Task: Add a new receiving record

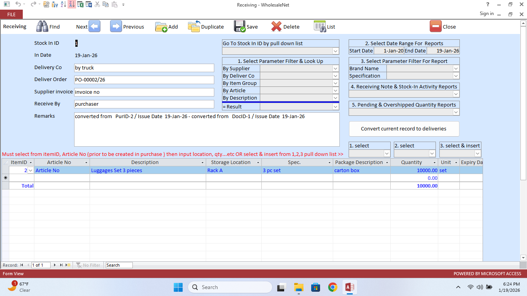Action: click(167, 27)
